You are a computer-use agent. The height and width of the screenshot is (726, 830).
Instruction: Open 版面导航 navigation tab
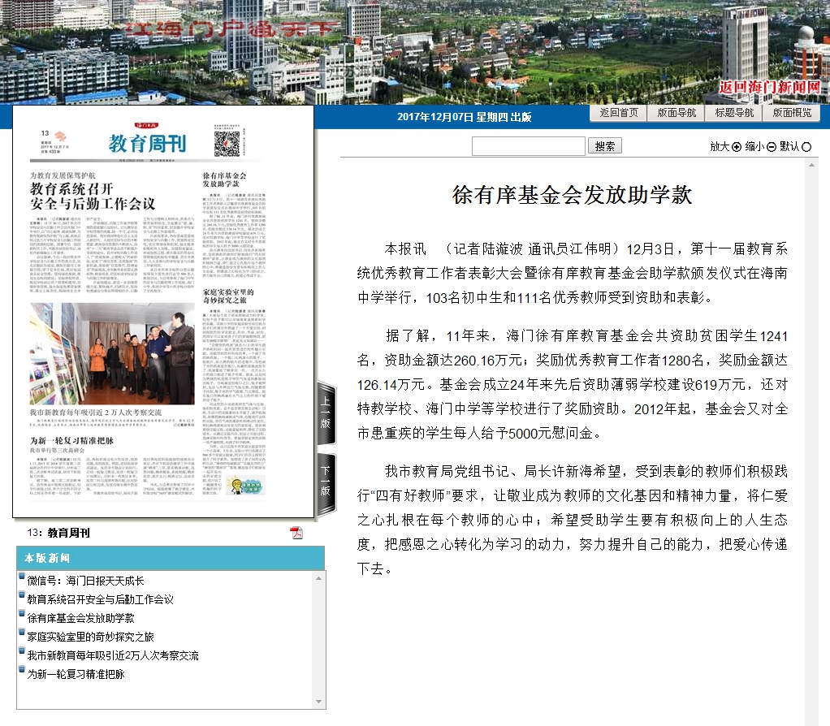click(677, 113)
